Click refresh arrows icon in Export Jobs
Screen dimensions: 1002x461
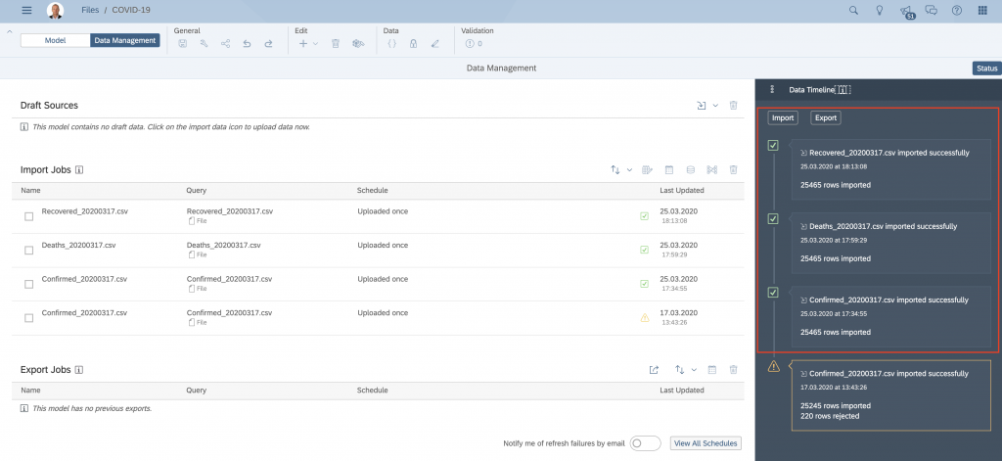point(680,370)
